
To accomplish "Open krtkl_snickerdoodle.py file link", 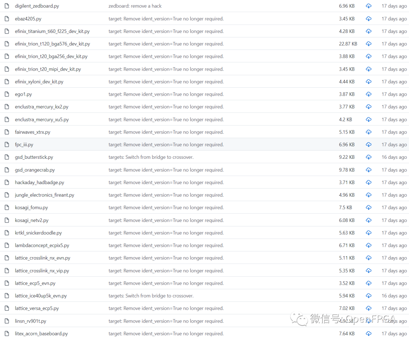I will pyautogui.click(x=38, y=233).
